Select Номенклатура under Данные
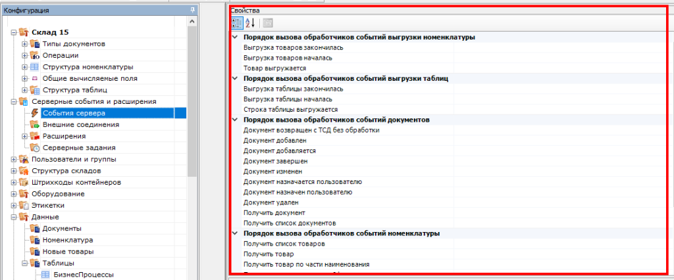 tap(67, 240)
